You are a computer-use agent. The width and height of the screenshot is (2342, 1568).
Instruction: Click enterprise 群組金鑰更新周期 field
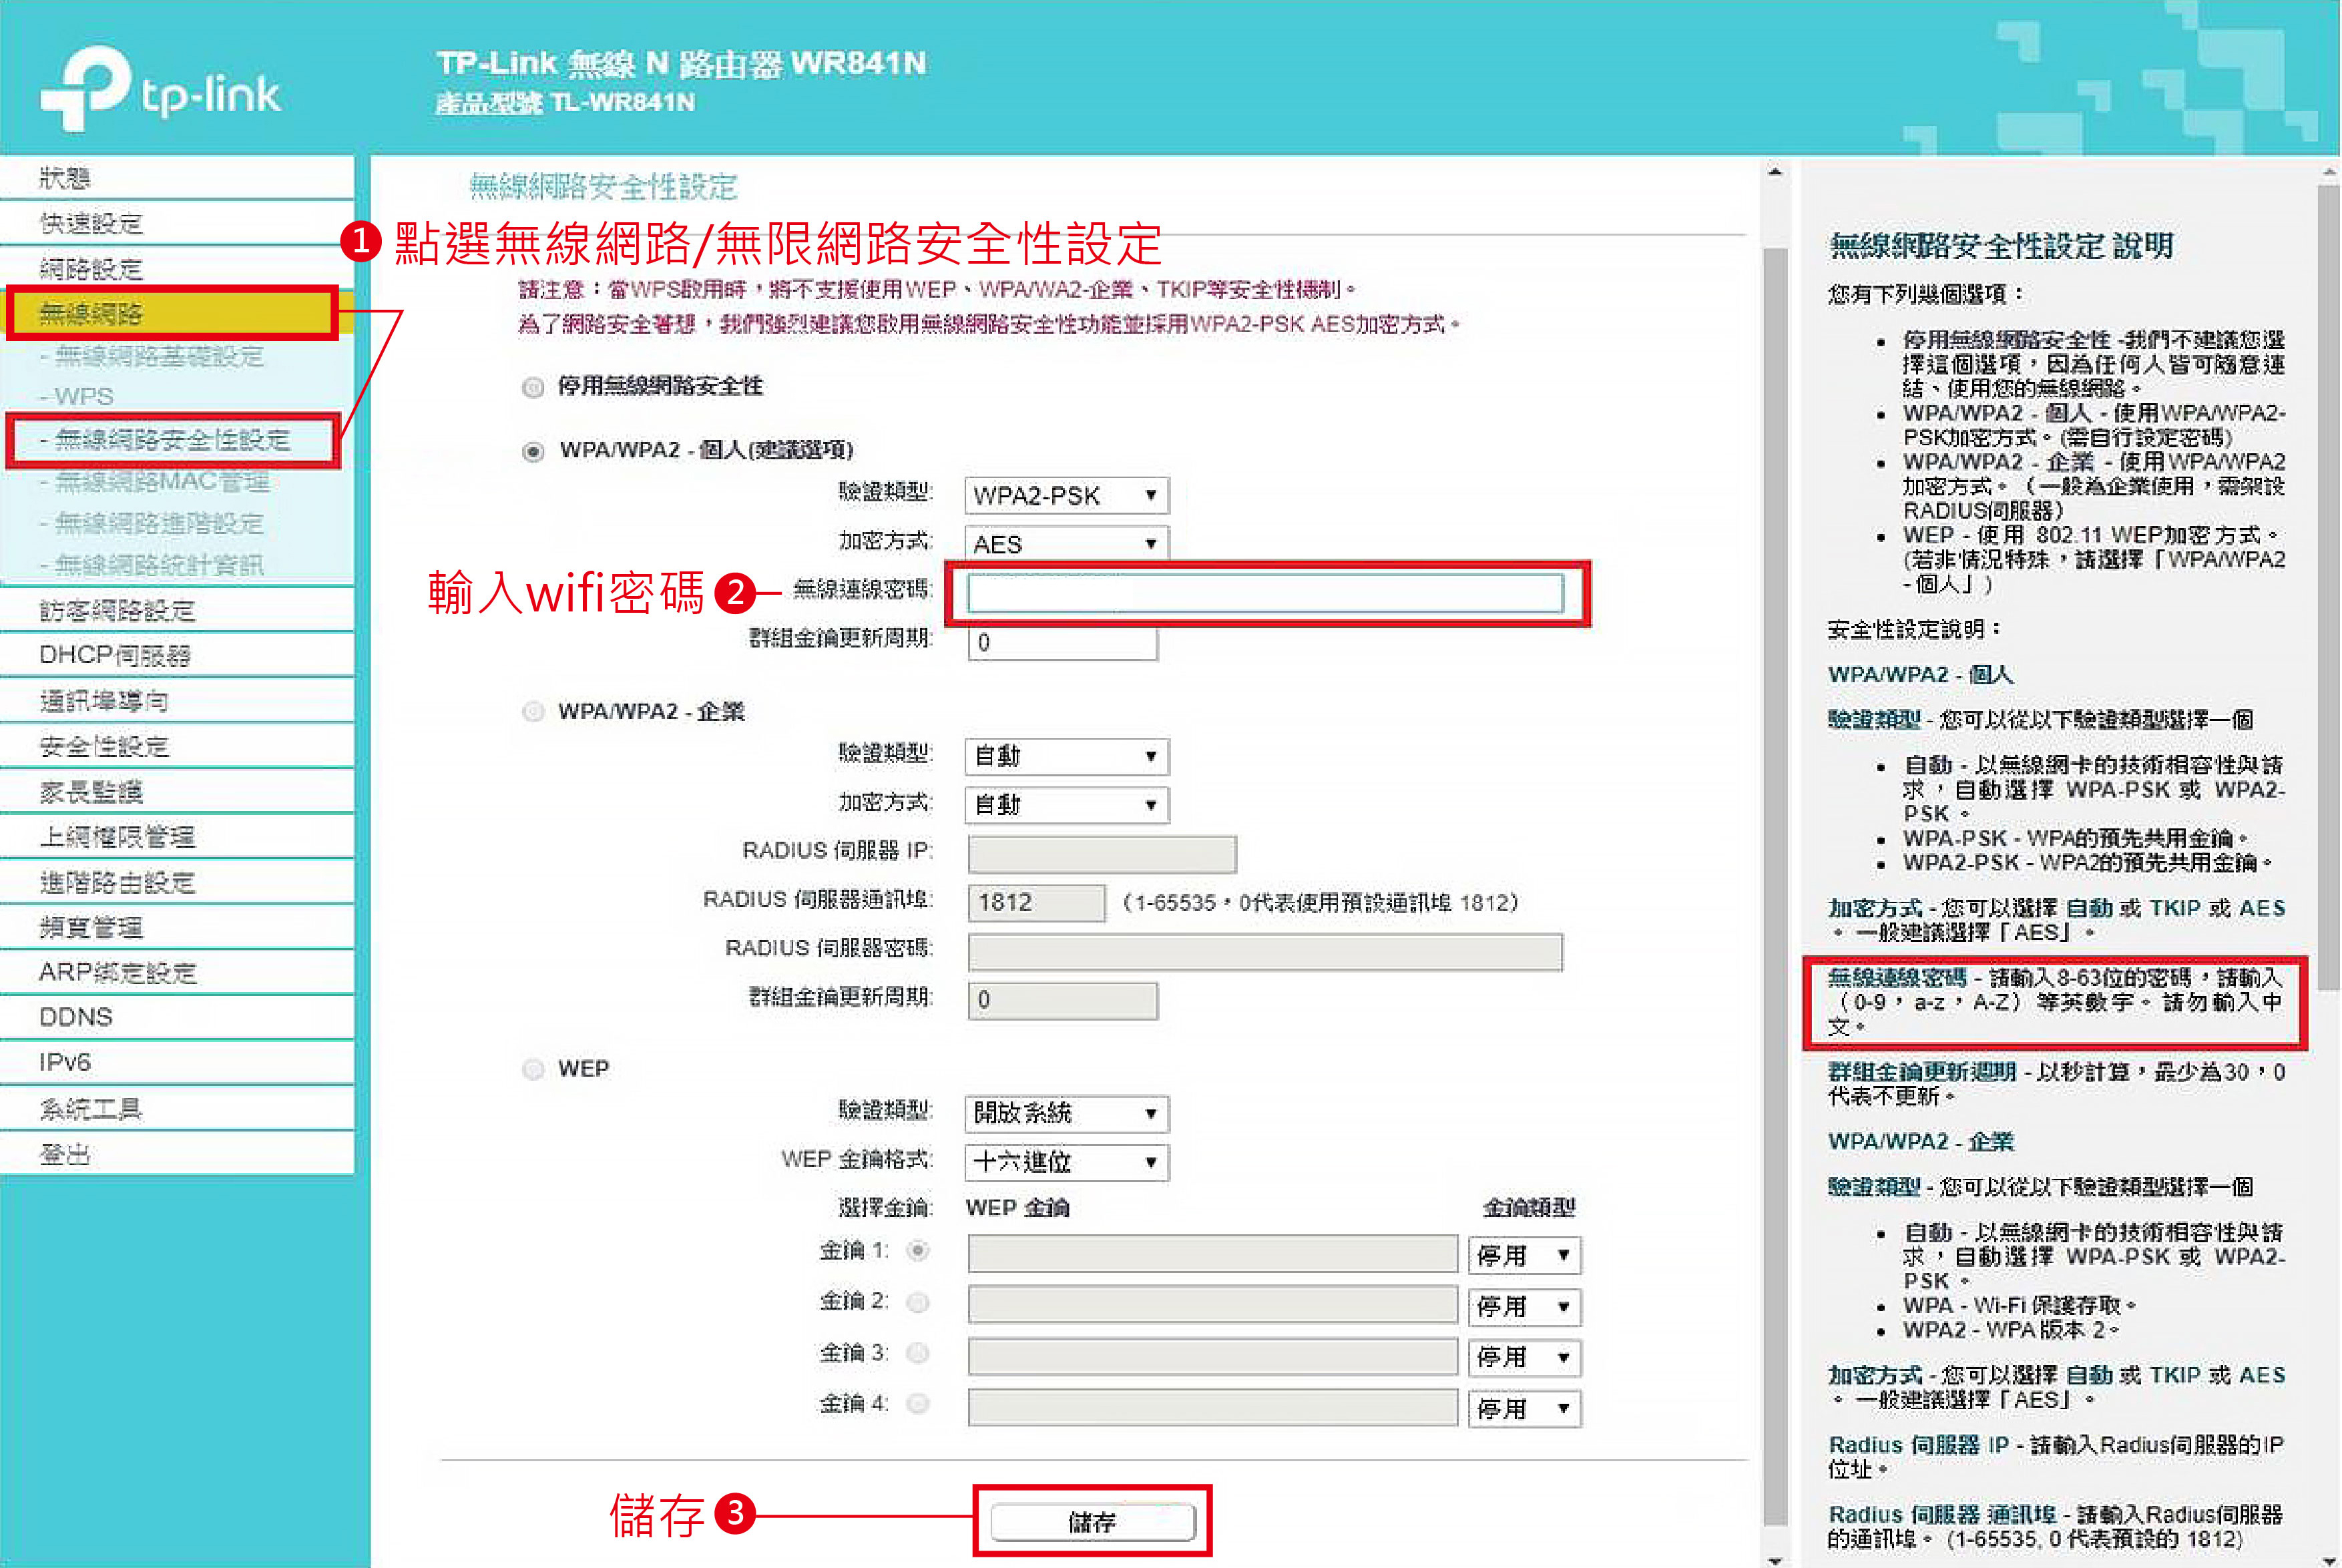pos(1062,1000)
